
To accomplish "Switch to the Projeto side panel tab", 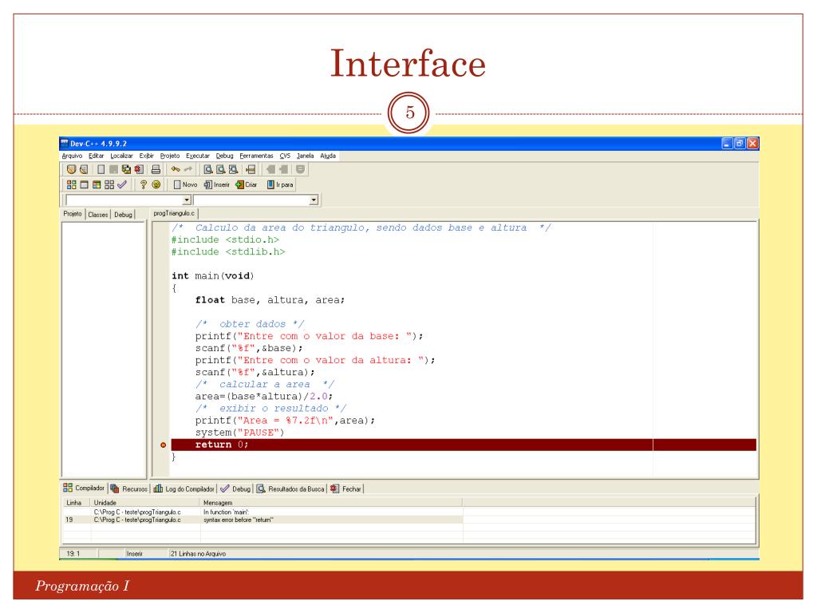I will tap(73, 214).
